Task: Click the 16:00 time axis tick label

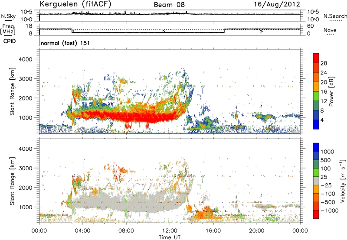Action: coord(213,231)
